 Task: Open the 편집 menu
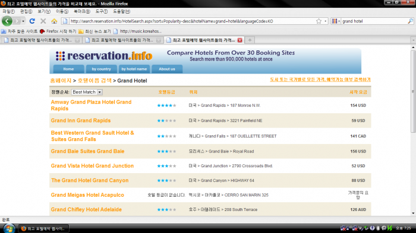click(x=26, y=11)
